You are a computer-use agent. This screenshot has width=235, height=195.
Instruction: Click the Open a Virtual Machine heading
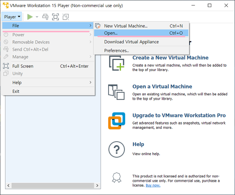(x=162, y=86)
